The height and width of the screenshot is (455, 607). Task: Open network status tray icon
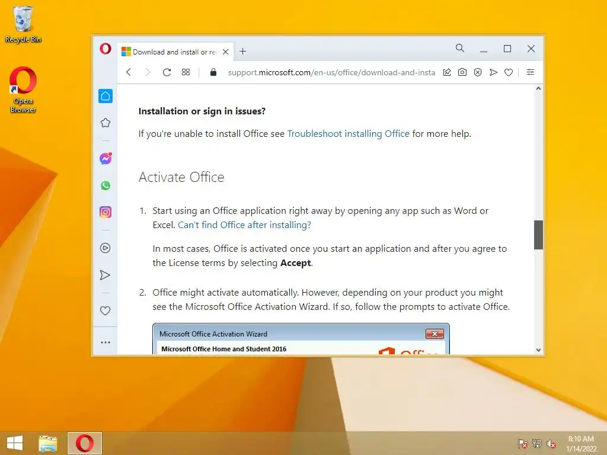(537, 444)
